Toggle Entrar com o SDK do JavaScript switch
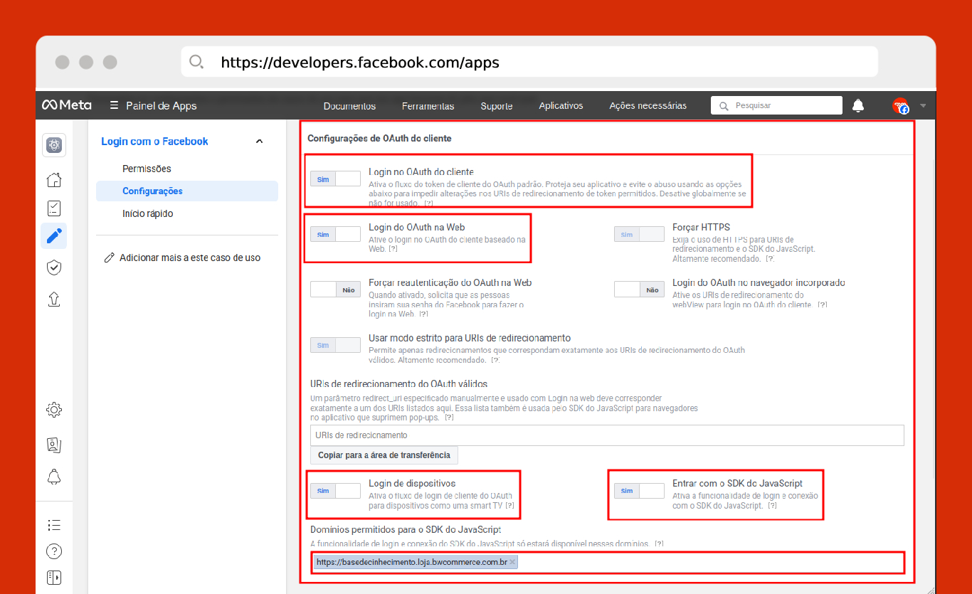 point(639,490)
